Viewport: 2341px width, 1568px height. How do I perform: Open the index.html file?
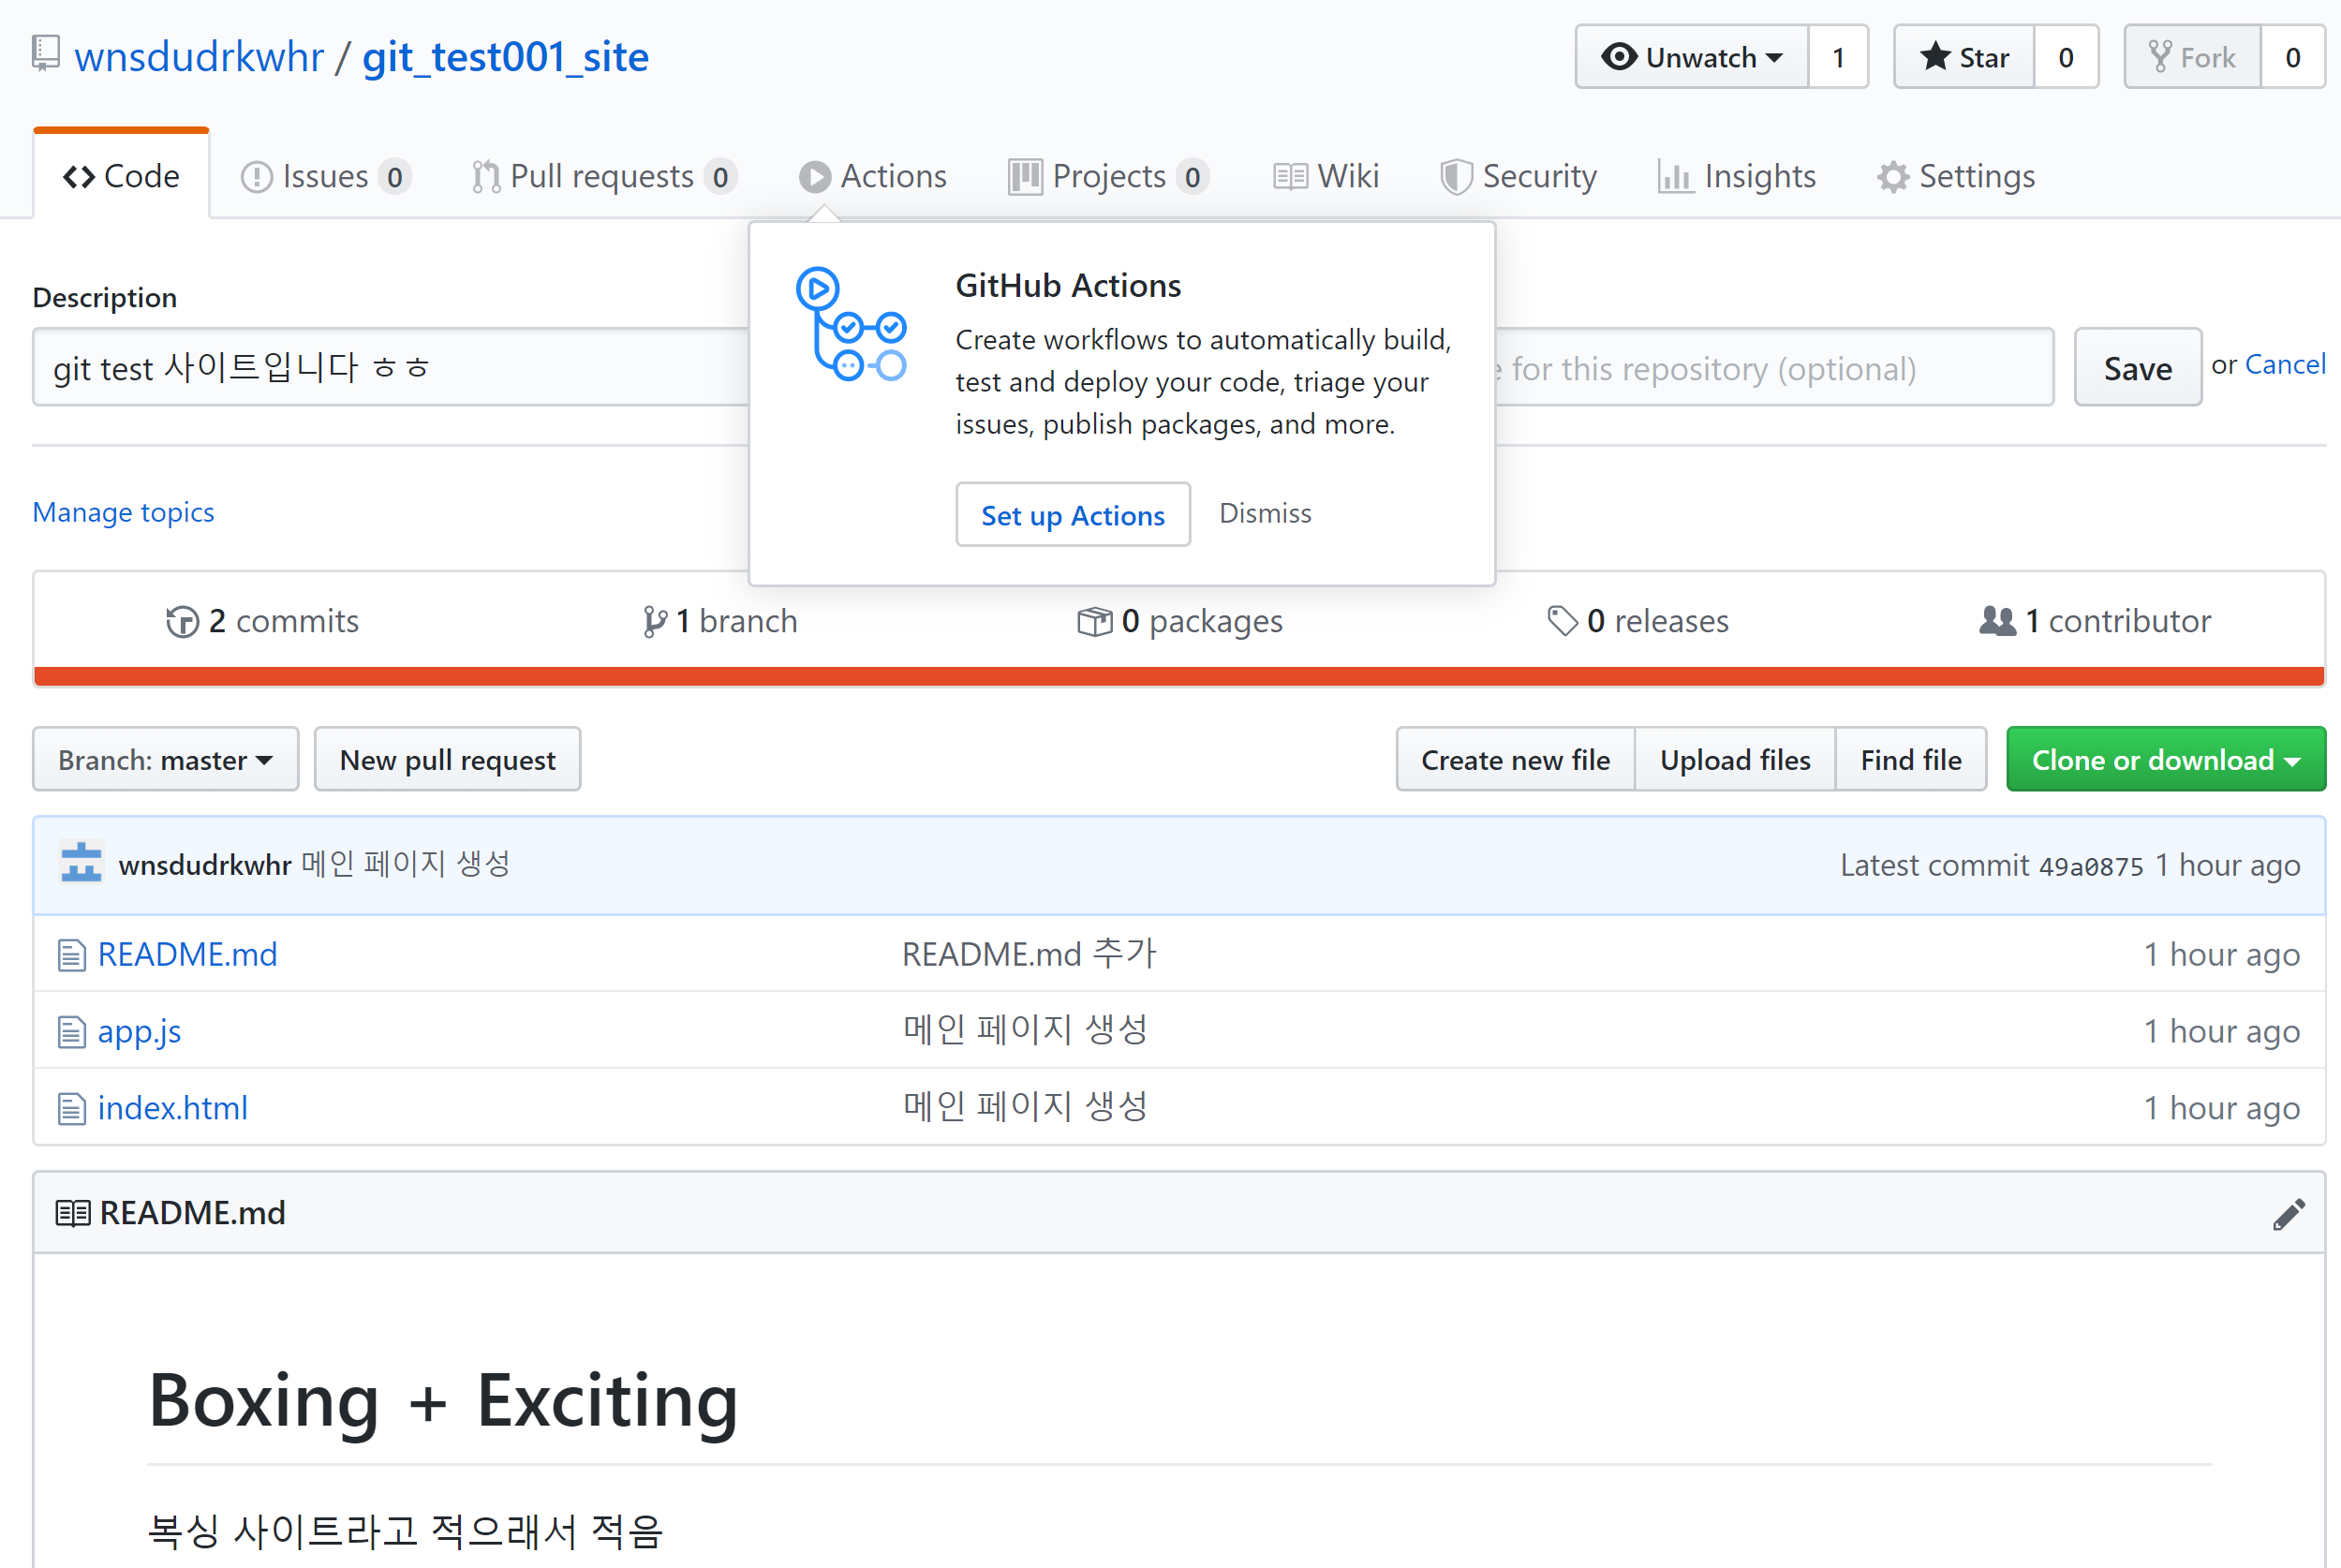click(173, 1109)
